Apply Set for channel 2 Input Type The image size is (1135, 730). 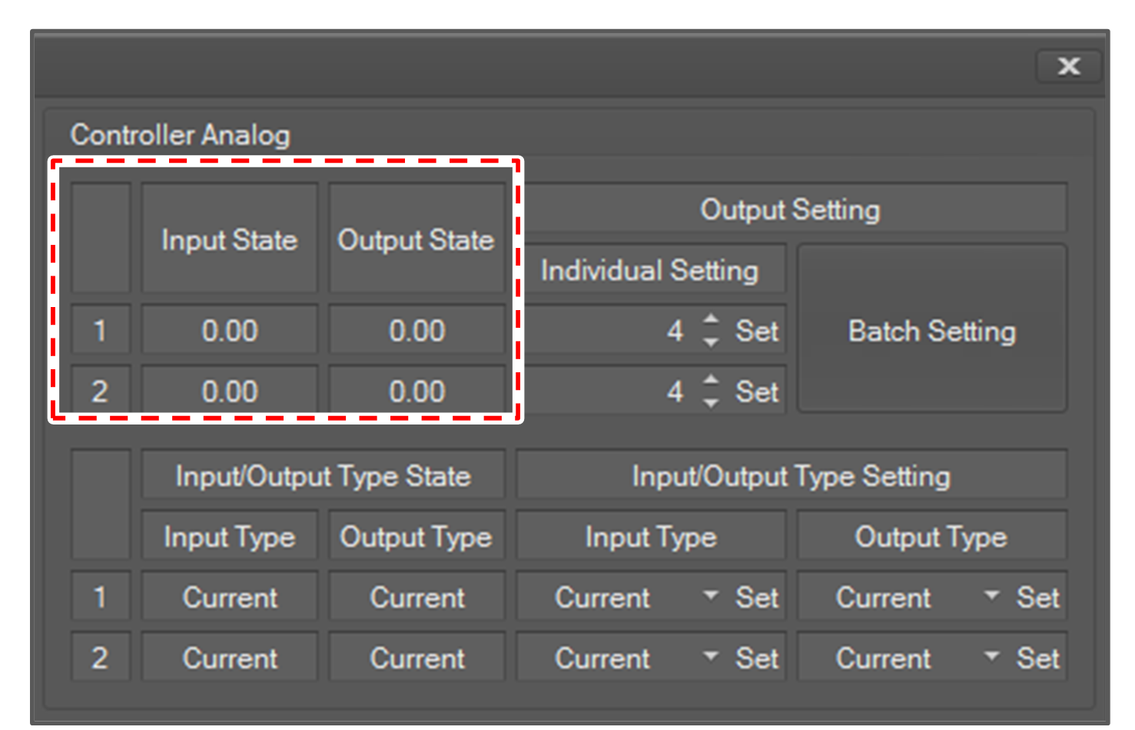pos(757,658)
